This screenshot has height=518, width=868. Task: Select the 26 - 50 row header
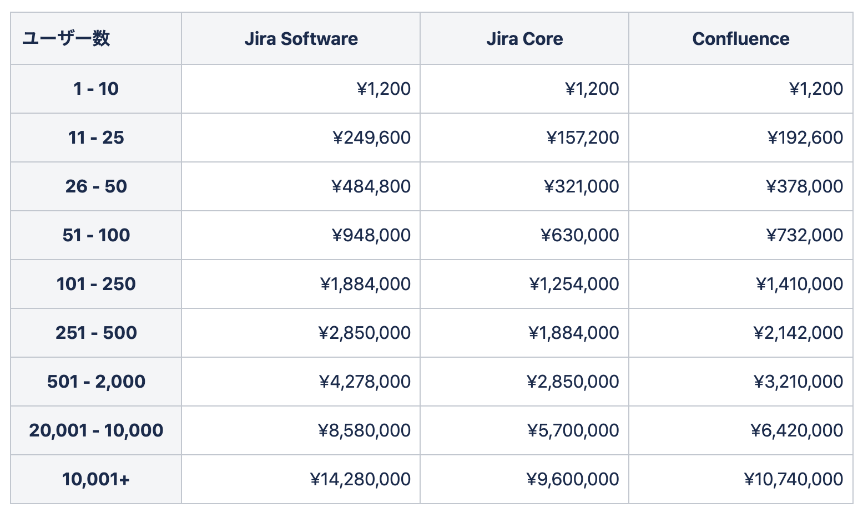[96, 186]
